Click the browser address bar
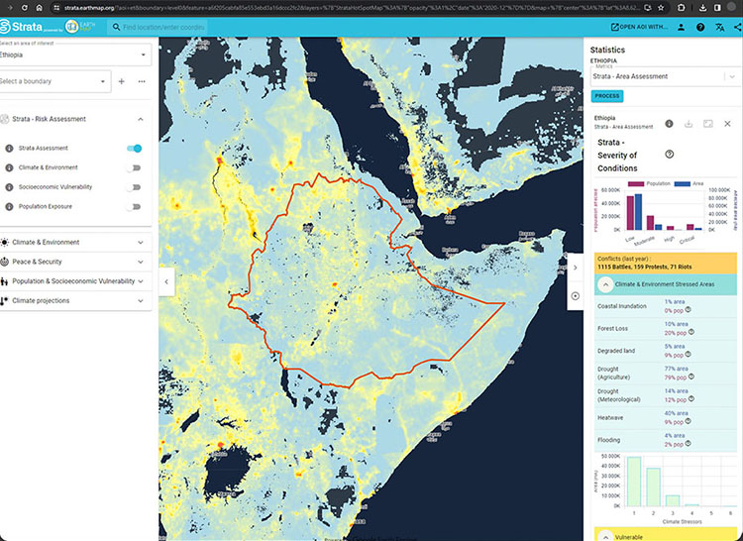 [351, 8]
